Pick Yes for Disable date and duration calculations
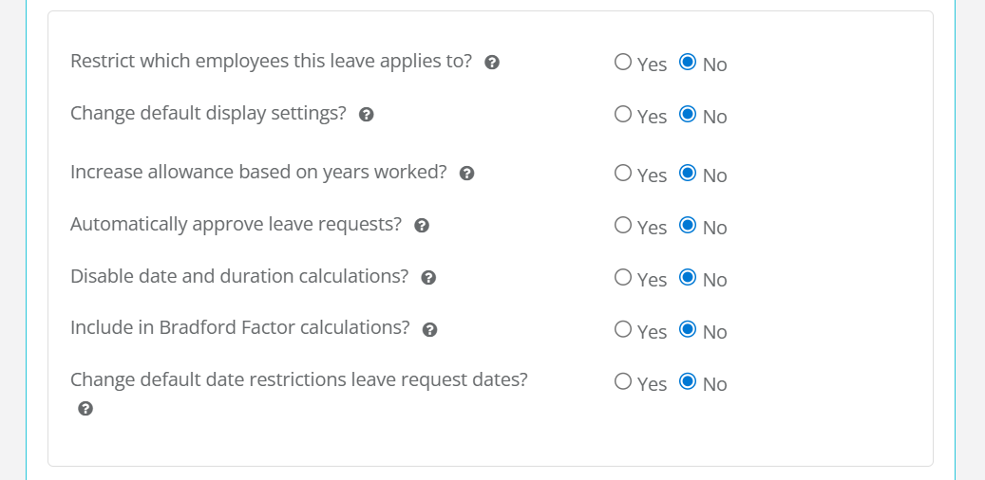The height and width of the screenshot is (480, 985). 623,278
